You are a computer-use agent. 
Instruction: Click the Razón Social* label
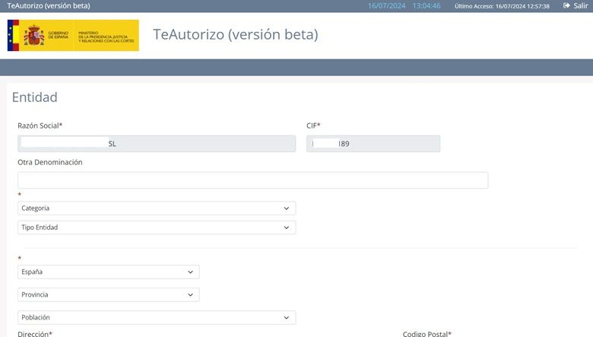(x=40, y=126)
